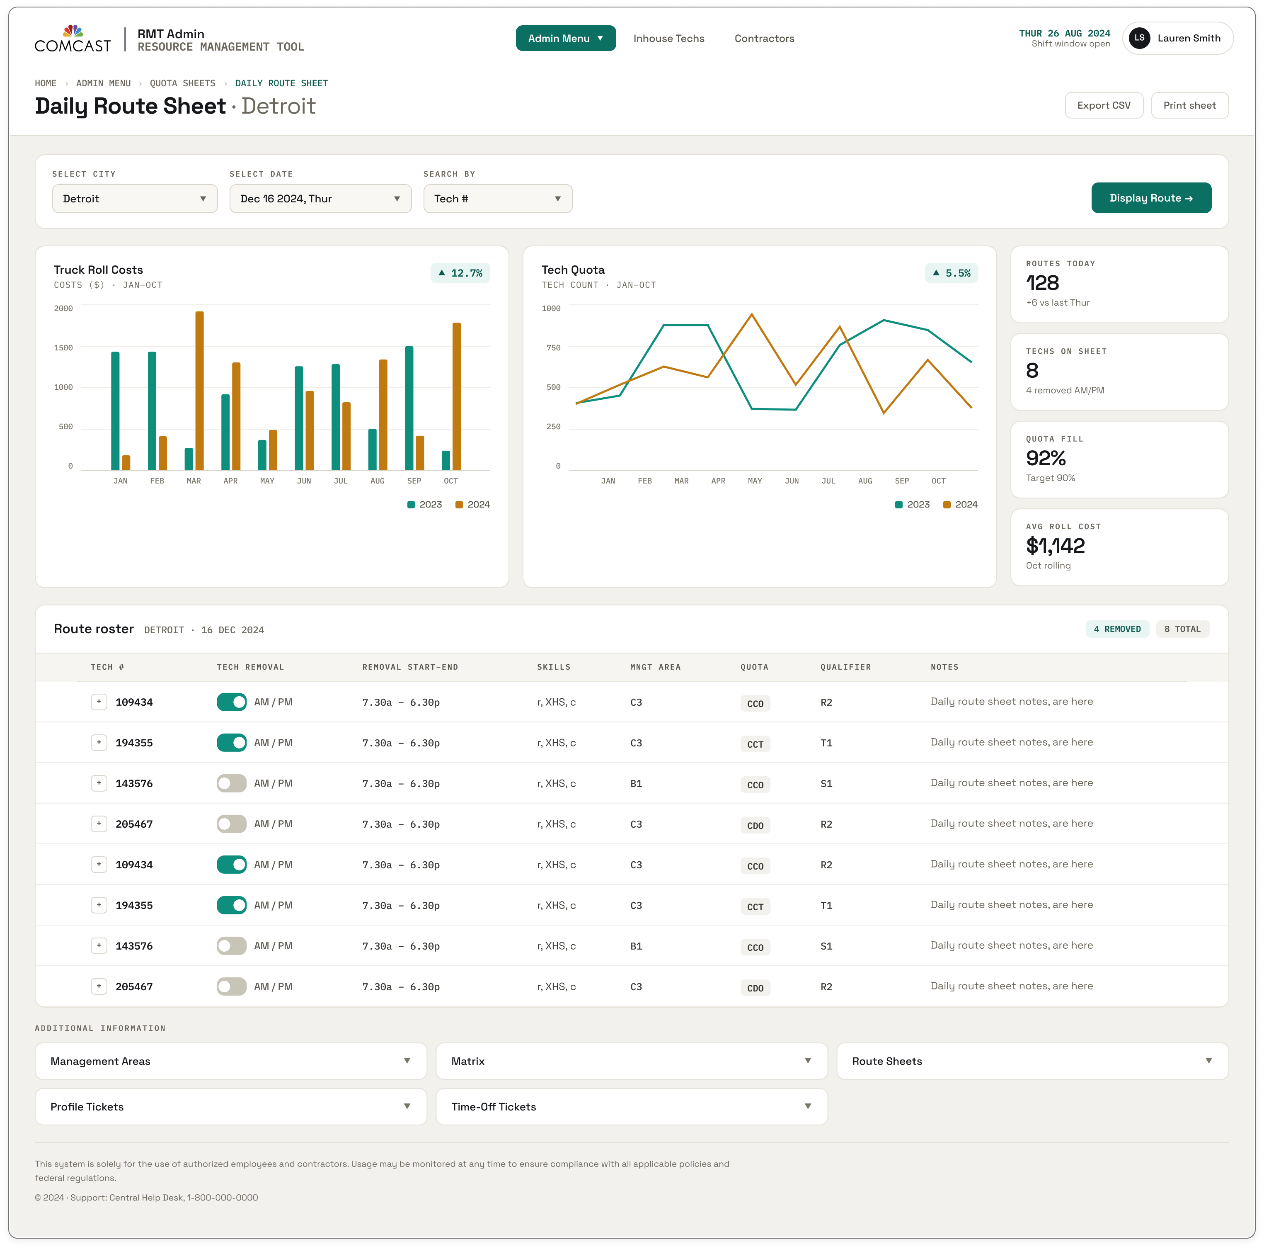Toggle tech removal for first 194355 row
This screenshot has width=1264, height=1249.
point(232,742)
